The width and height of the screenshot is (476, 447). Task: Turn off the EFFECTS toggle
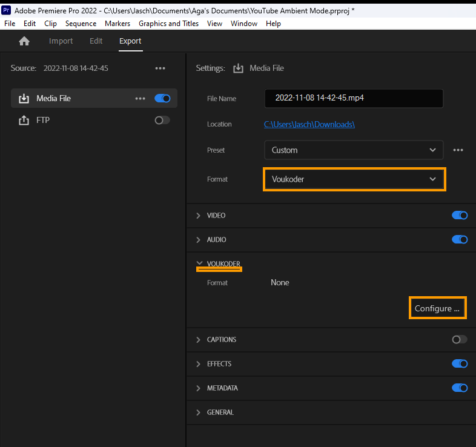[x=460, y=364]
